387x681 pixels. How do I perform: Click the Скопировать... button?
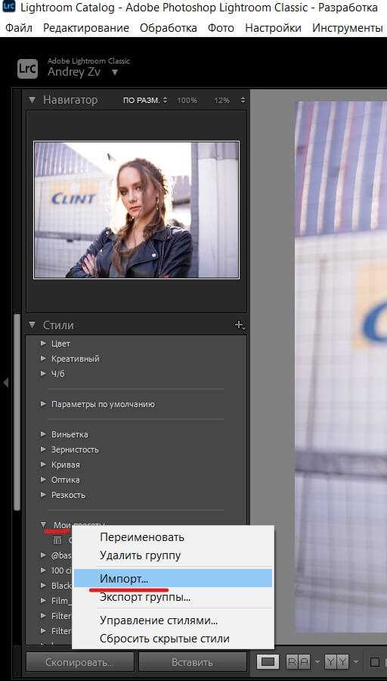(80, 662)
